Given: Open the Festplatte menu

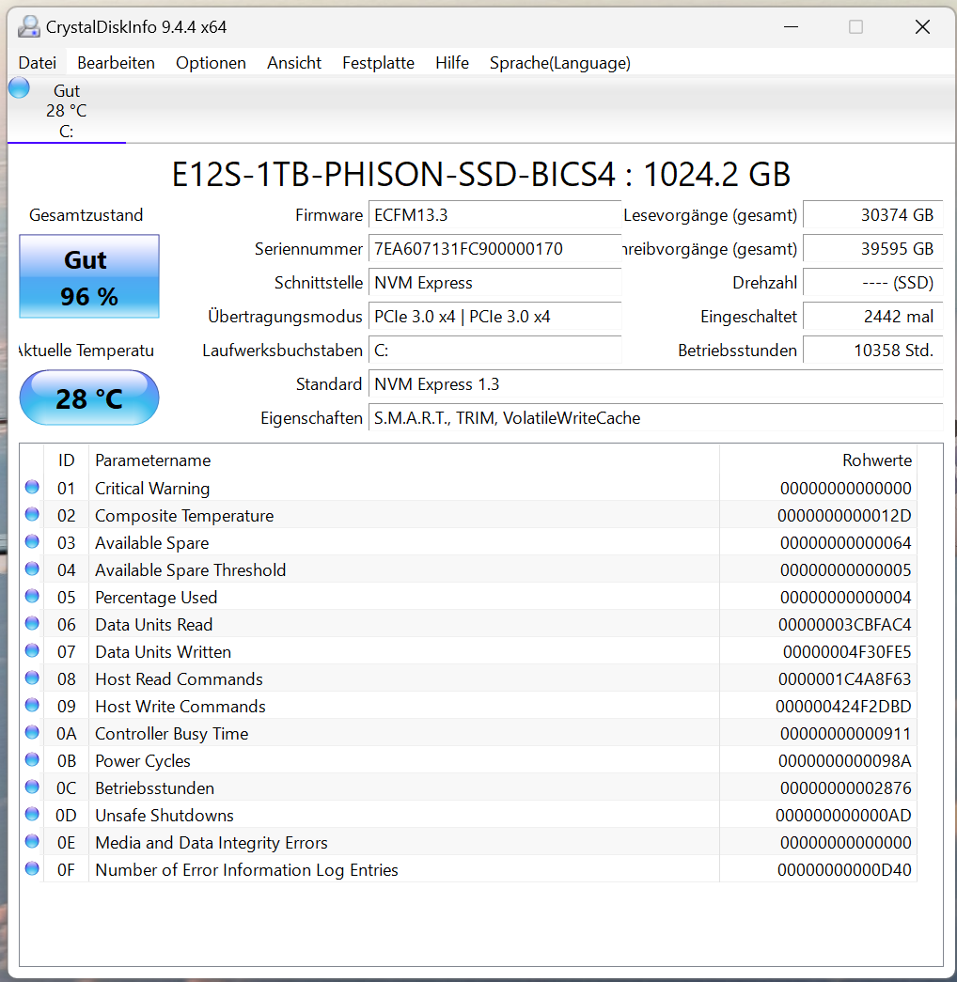Looking at the screenshot, I should pyautogui.click(x=378, y=63).
